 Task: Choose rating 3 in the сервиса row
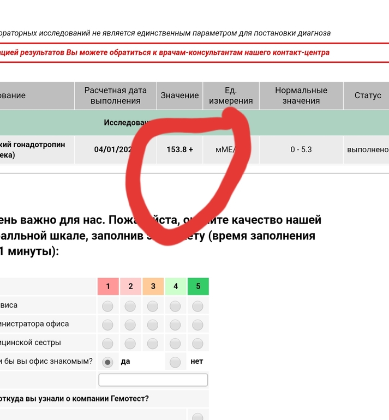(x=153, y=307)
